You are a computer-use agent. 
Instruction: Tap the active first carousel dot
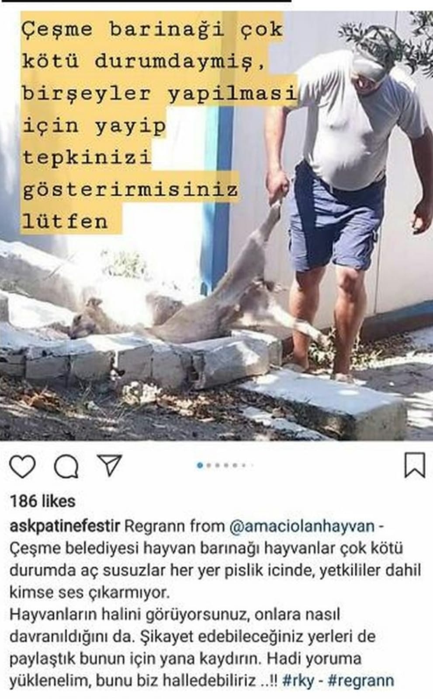click(200, 465)
